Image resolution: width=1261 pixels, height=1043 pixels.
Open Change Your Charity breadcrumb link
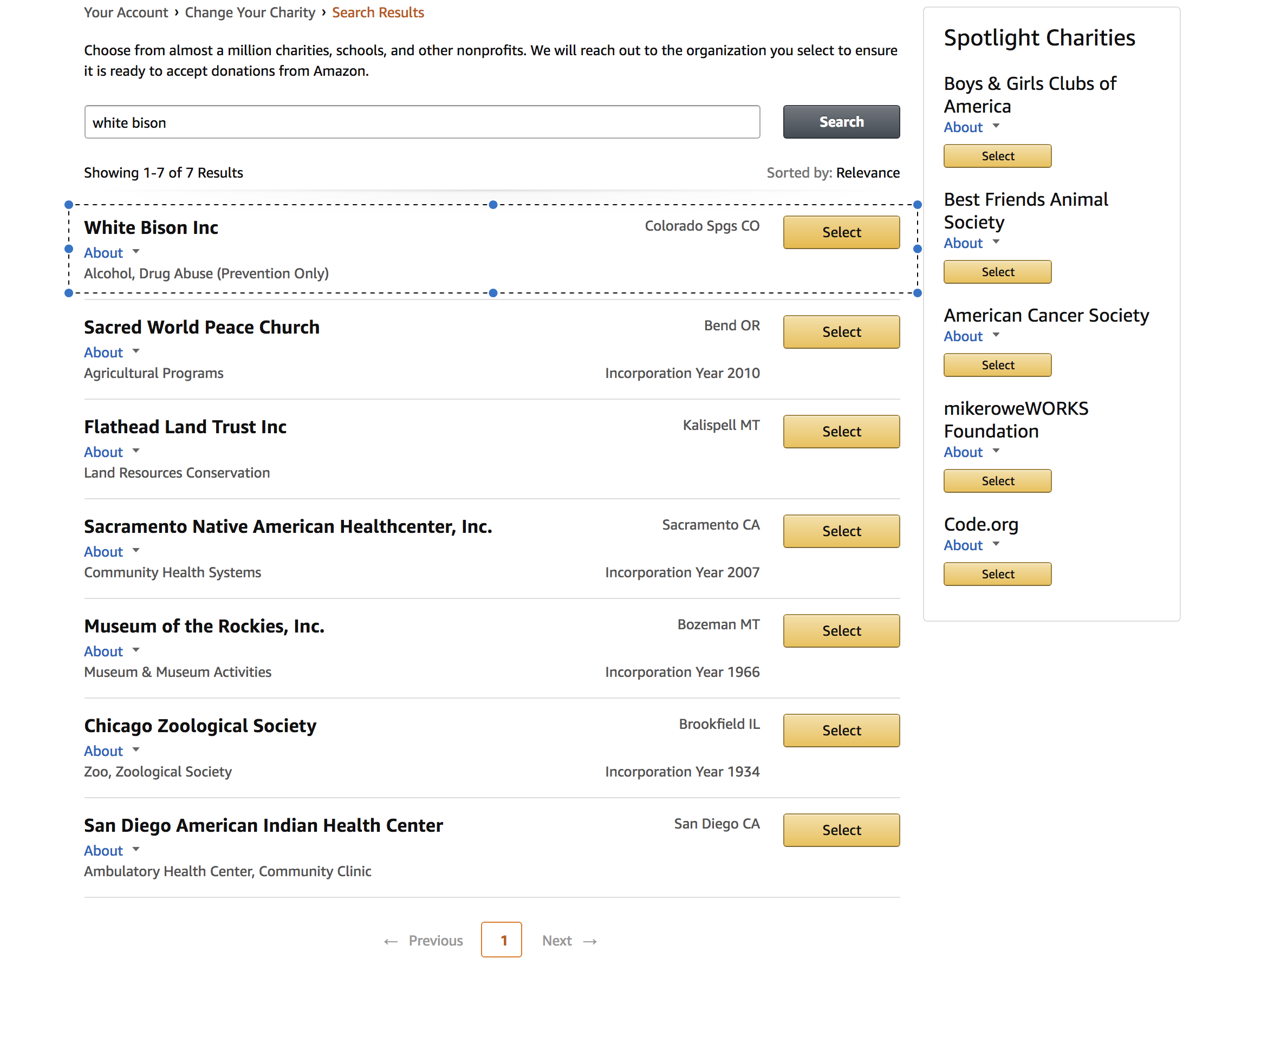point(250,12)
